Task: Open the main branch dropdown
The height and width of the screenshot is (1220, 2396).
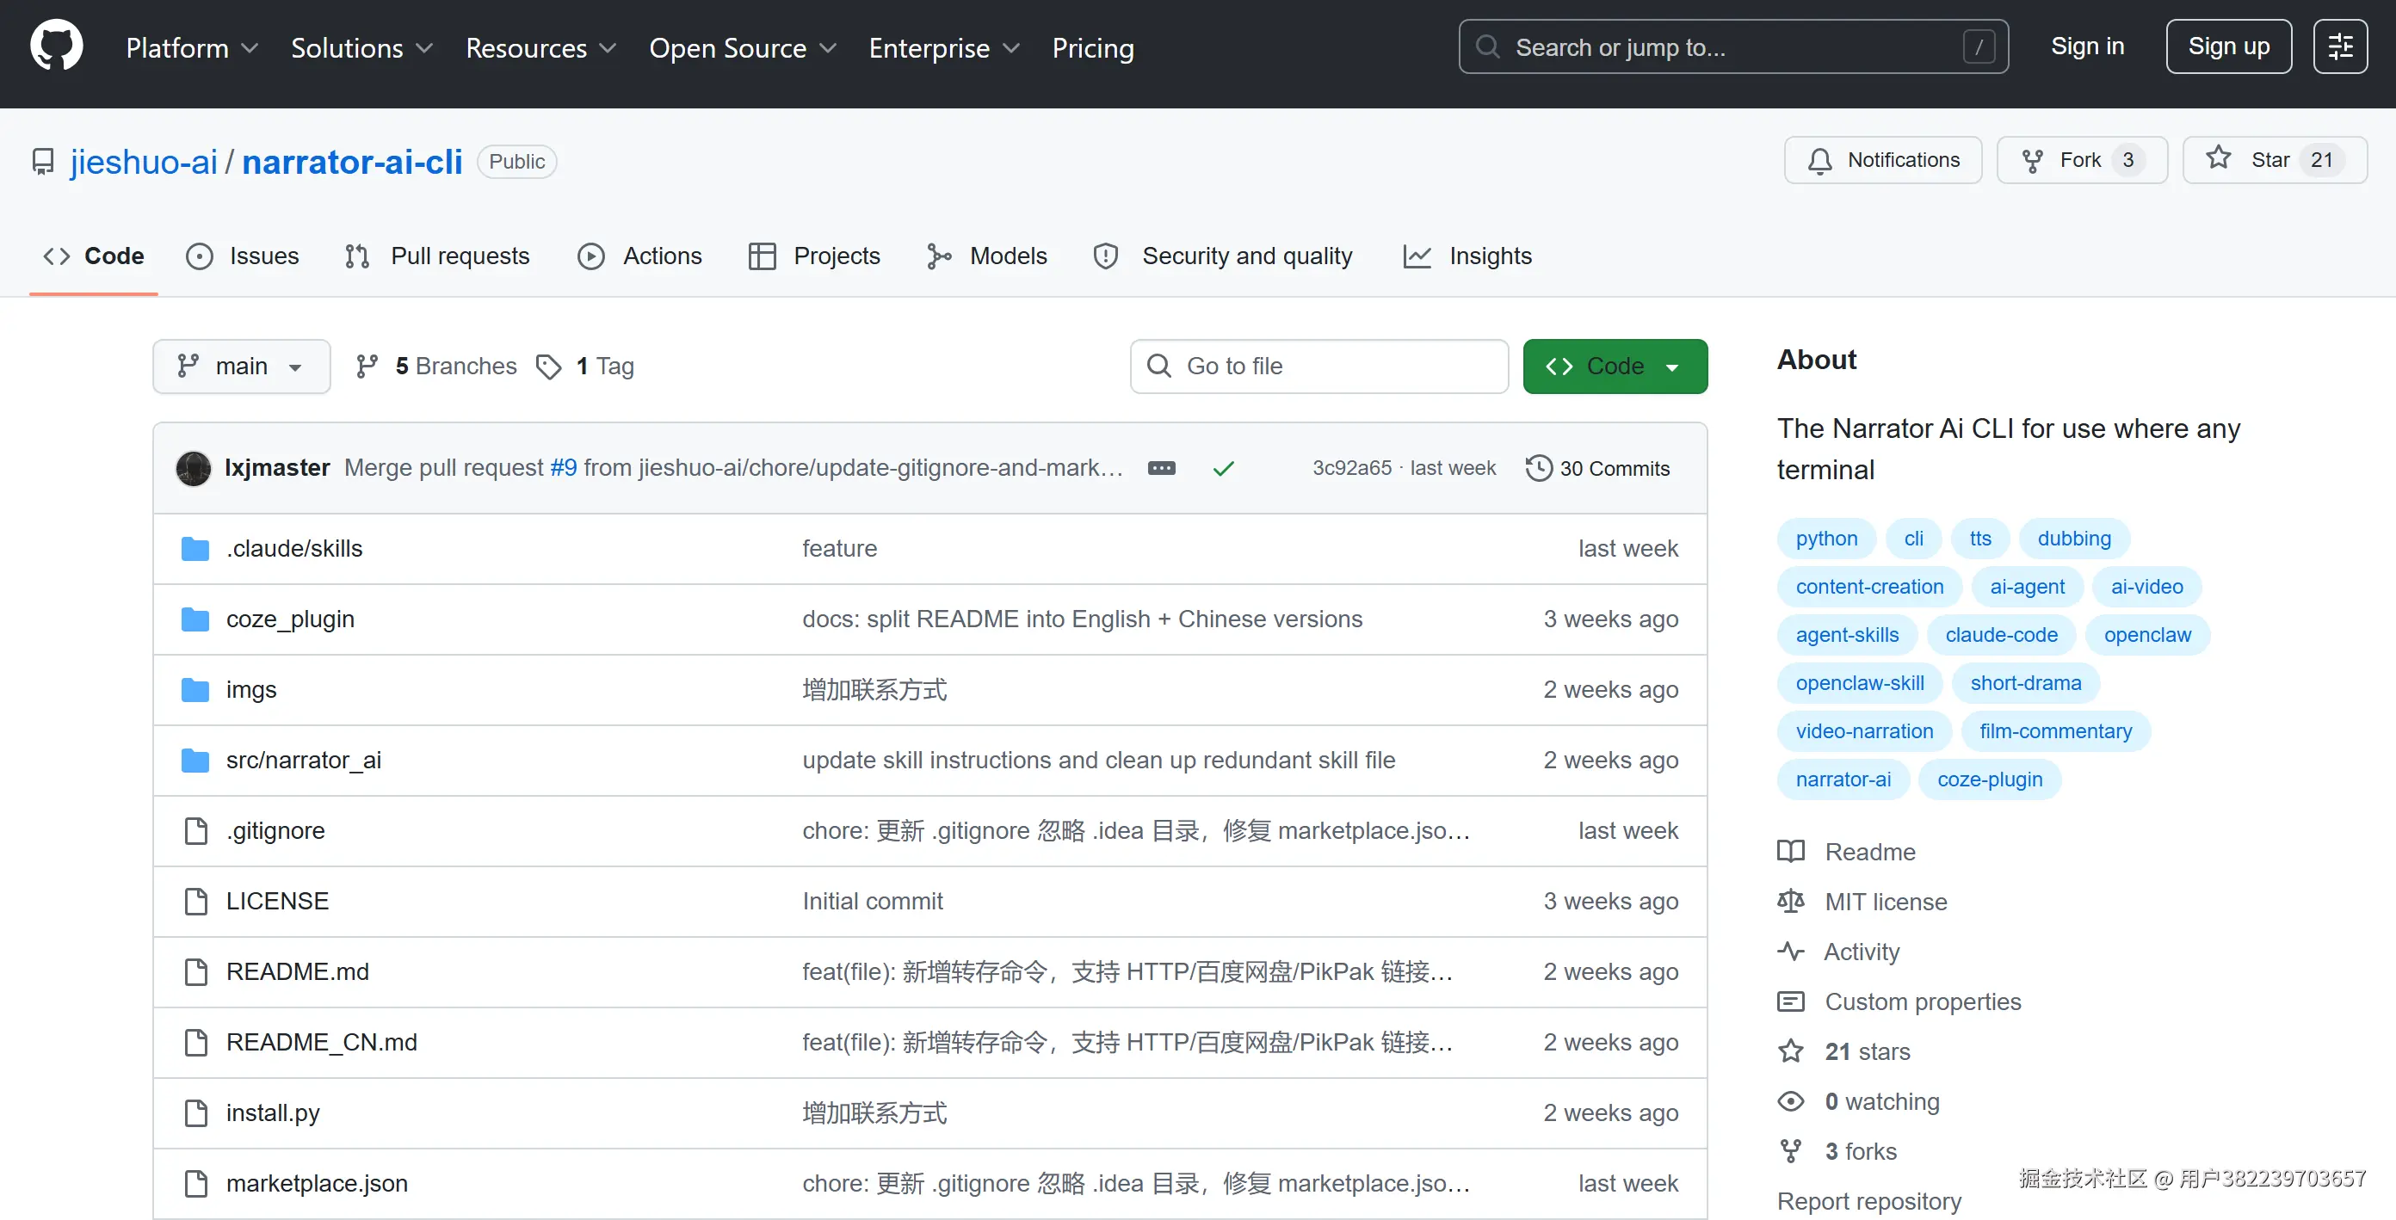Action: click(x=241, y=367)
